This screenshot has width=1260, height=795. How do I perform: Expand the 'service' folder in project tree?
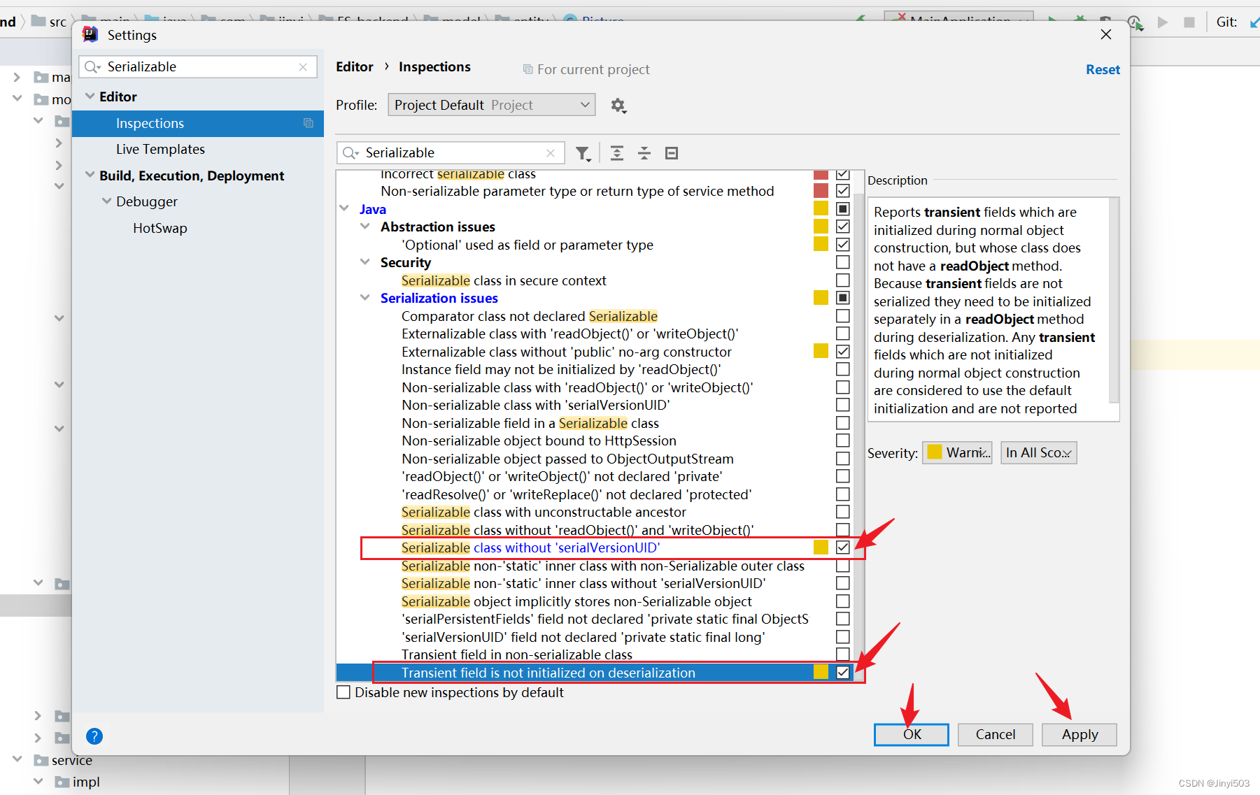(x=17, y=759)
